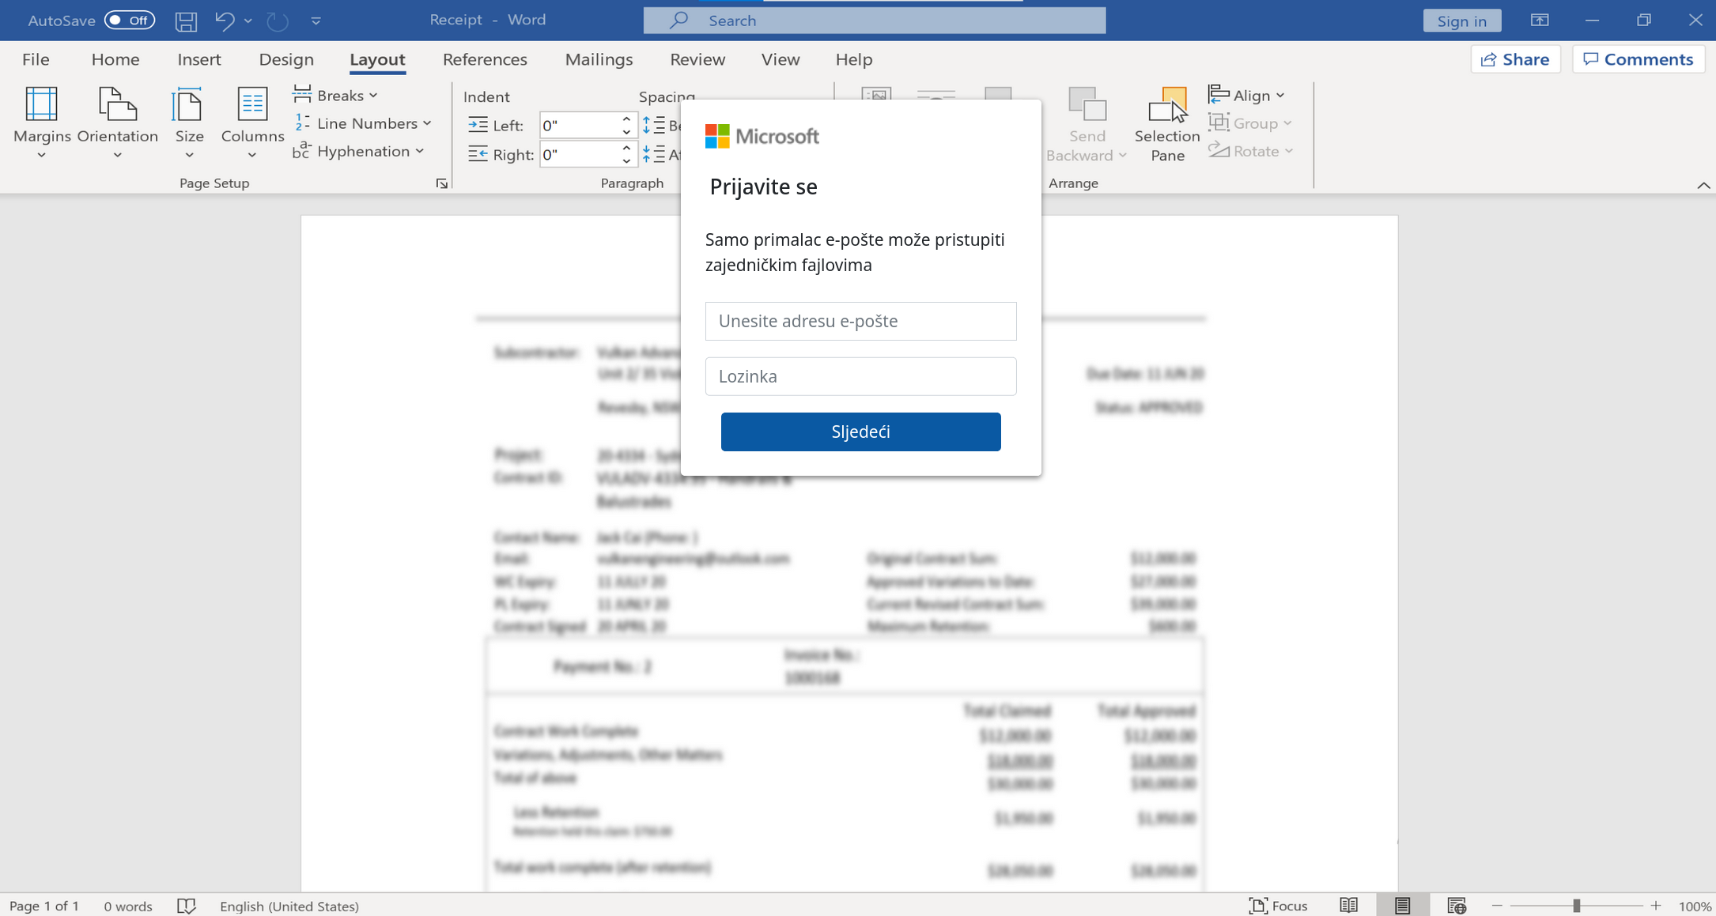Image resolution: width=1716 pixels, height=916 pixels.
Task: Click the Indent Left value field
Action: [x=579, y=125]
